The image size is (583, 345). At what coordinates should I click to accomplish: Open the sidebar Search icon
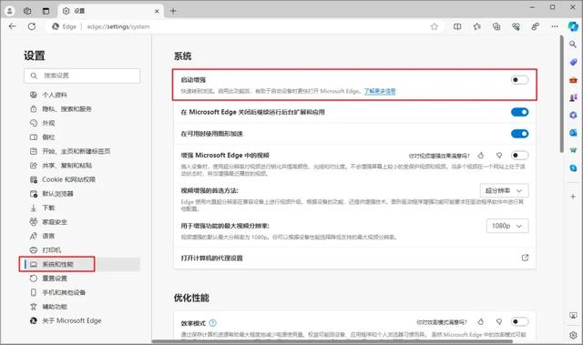(573, 45)
